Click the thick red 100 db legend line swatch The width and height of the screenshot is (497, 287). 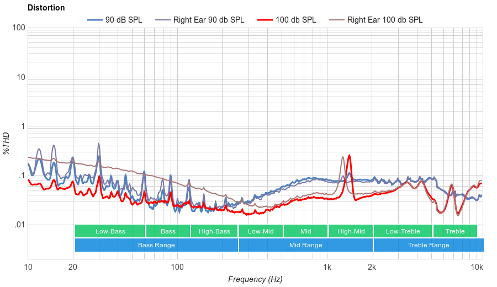pyautogui.click(x=265, y=20)
